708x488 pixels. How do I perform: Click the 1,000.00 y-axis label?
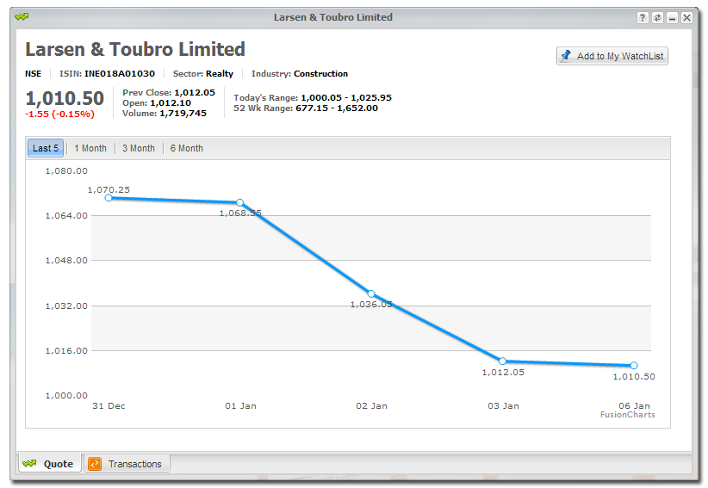[66, 395]
